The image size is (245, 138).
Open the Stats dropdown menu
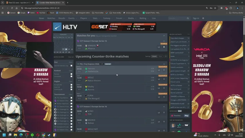pos(96,18)
